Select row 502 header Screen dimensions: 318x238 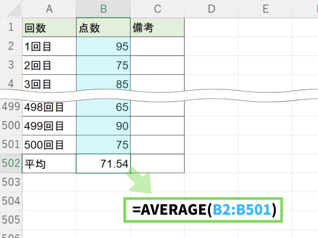(x=11, y=163)
